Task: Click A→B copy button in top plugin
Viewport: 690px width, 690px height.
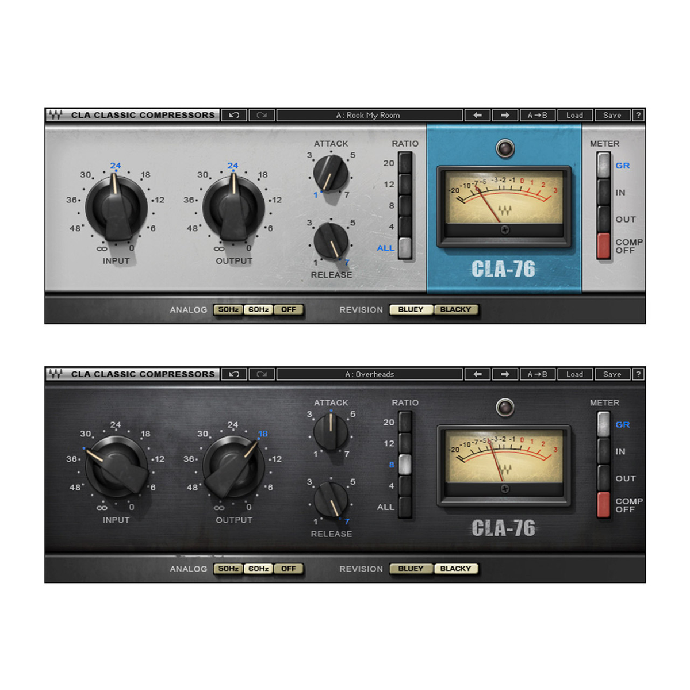Action: coord(538,115)
